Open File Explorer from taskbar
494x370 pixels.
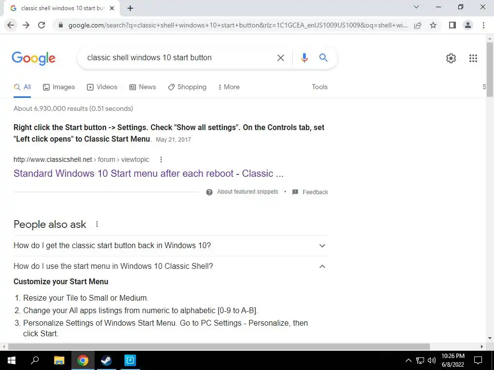point(59,360)
